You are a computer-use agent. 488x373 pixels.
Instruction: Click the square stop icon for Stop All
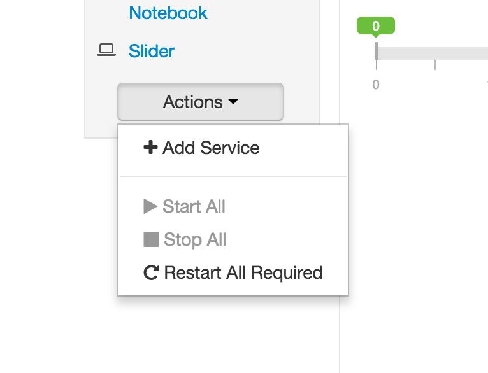click(x=151, y=240)
